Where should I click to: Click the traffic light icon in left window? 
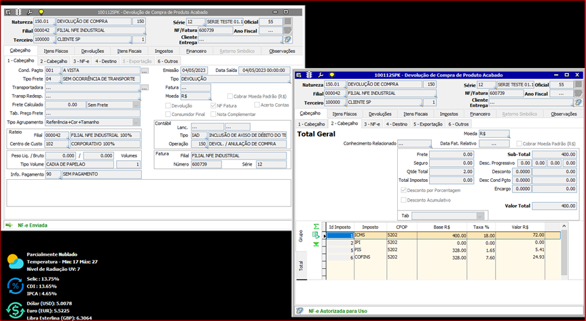tap(18, 12)
